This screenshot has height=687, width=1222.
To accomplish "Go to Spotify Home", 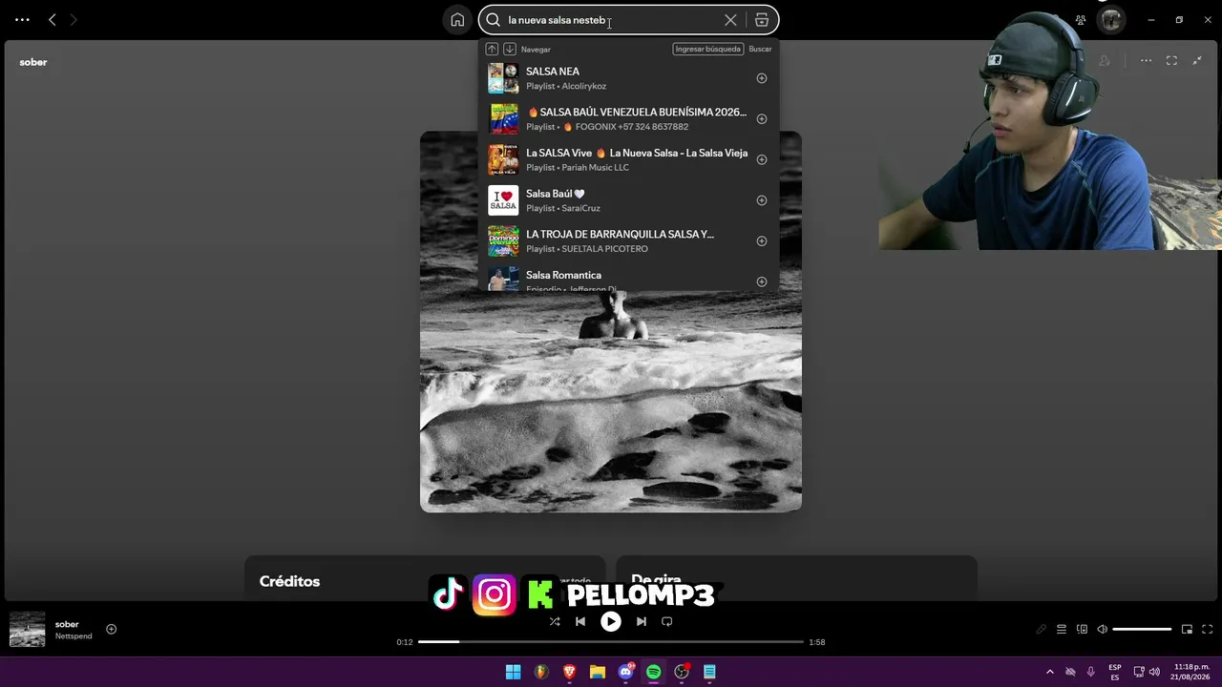I will 457,20.
